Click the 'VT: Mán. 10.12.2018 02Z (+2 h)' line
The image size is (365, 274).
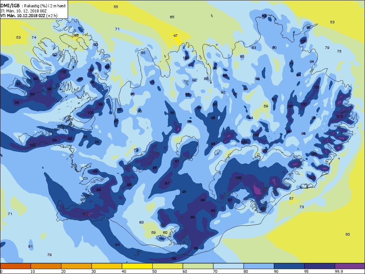click(x=29, y=16)
